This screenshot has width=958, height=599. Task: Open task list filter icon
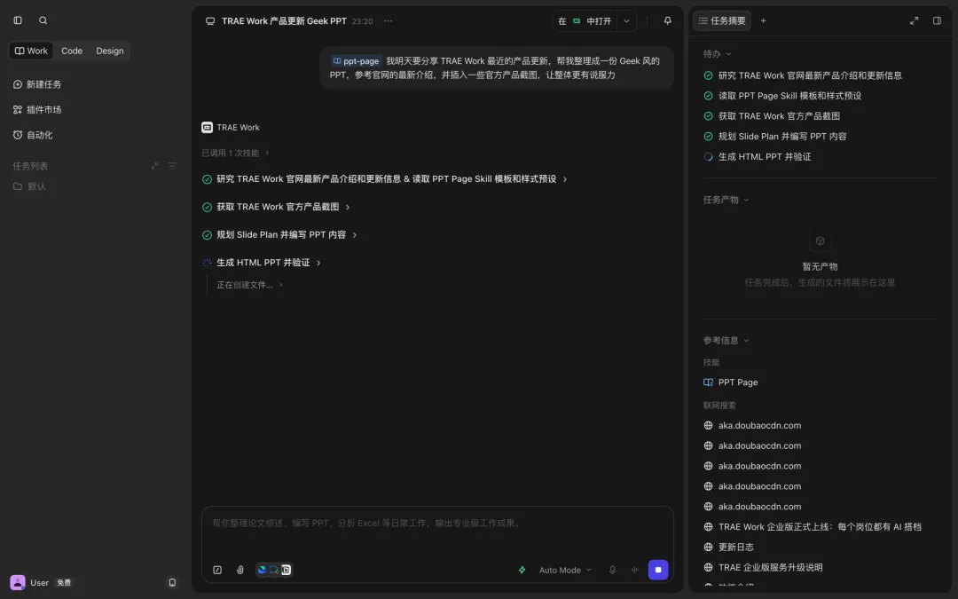172,166
